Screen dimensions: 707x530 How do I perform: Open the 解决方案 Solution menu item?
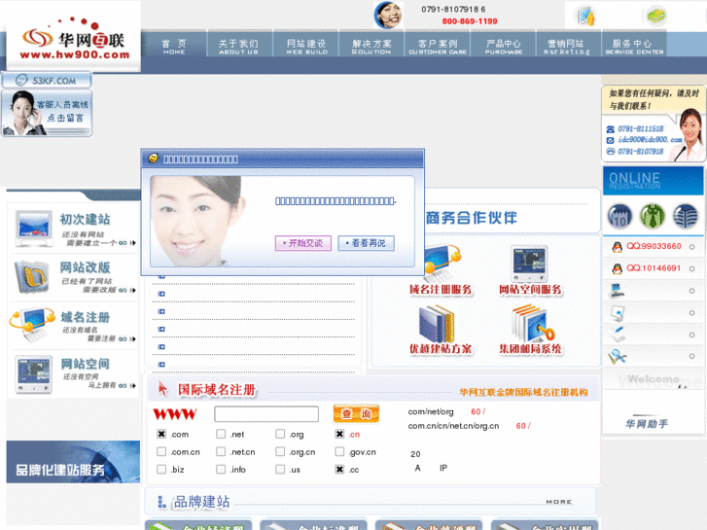(371, 47)
